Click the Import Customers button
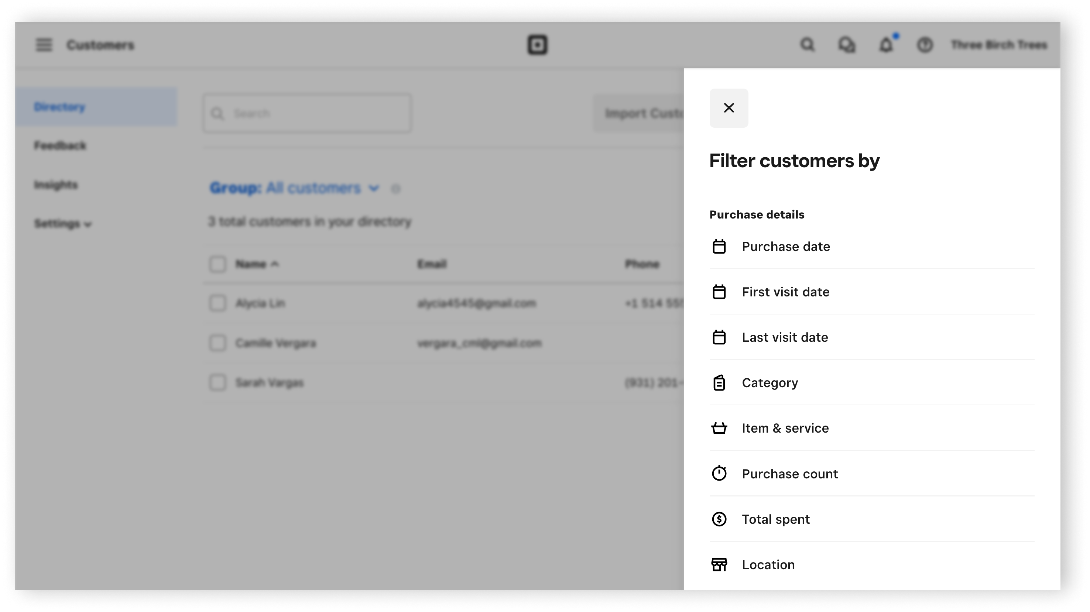Viewport: 1090px width, 612px height. 639,113
